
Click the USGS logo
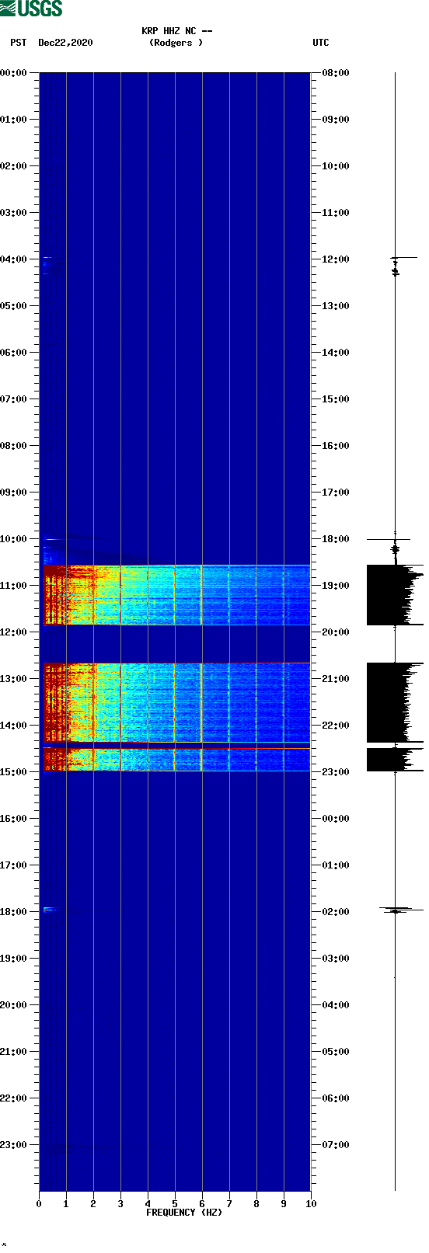tap(31, 9)
